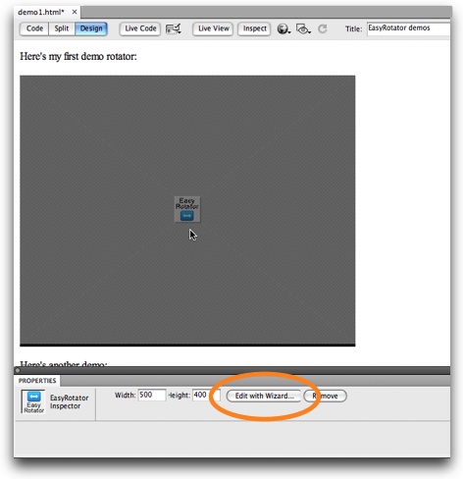Toggle Live Code mode
The width and height of the screenshot is (463, 479).
tap(140, 28)
